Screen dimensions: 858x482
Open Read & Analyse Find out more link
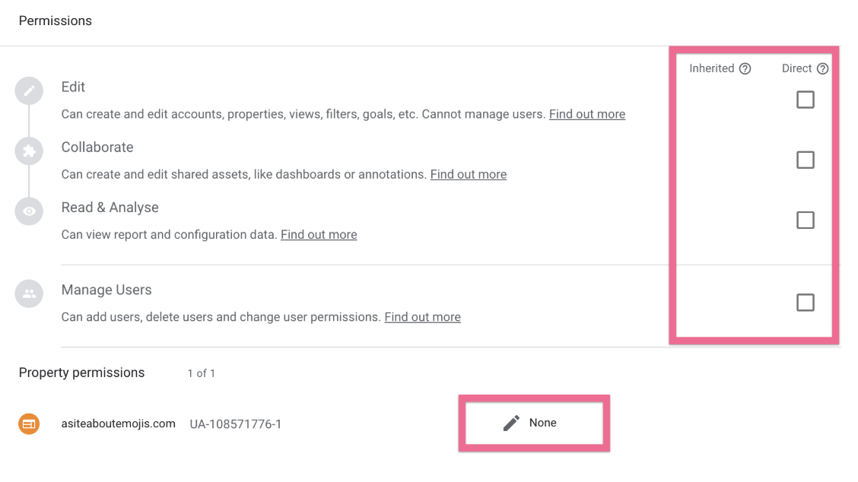(x=319, y=234)
